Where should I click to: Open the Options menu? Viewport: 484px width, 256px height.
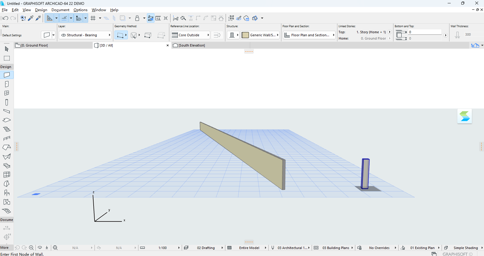pos(81,10)
